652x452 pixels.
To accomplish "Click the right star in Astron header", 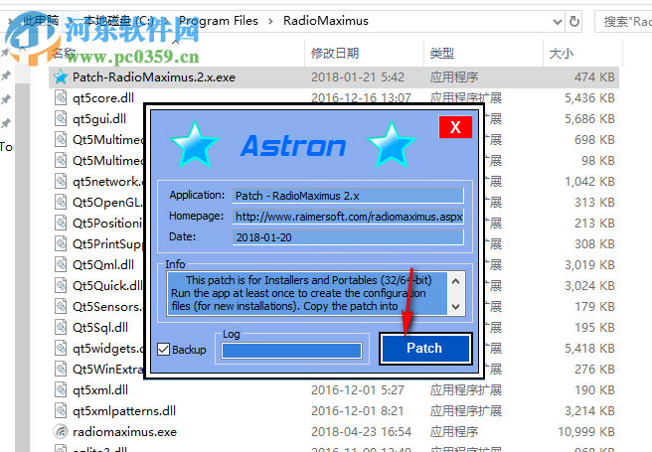I will [x=392, y=145].
